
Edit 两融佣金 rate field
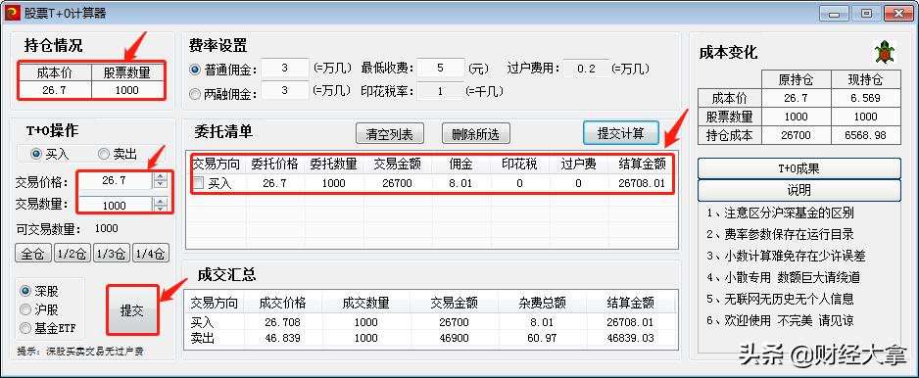pos(285,91)
